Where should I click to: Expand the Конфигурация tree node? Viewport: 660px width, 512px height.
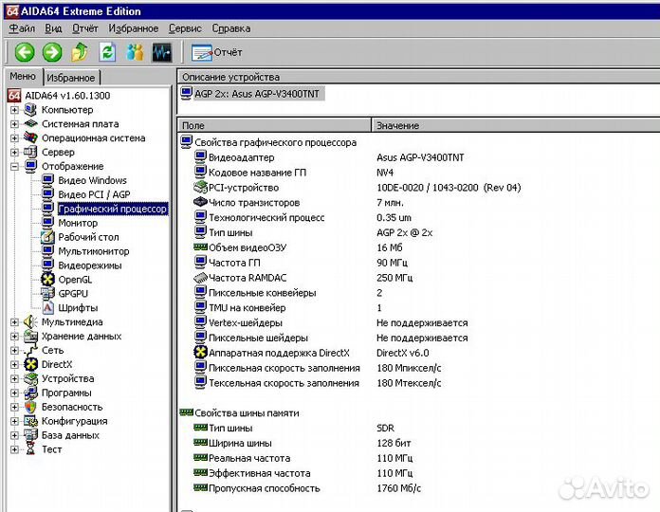pos(14,421)
